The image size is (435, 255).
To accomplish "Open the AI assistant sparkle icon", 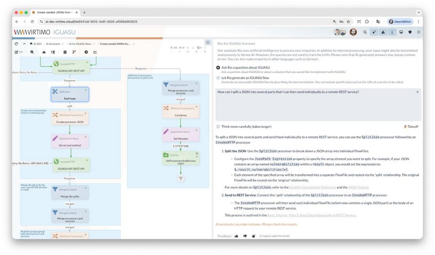I will click(x=374, y=32).
